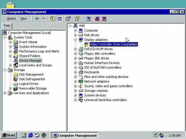The height and width of the screenshot is (139, 186).
Task: Open the Start menu
Action: 8,135
